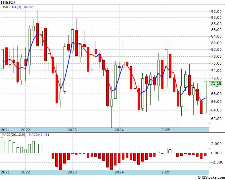The image size is (225, 180).
Task: Click 2025 on the price chart time axis
Action: click(x=166, y=130)
